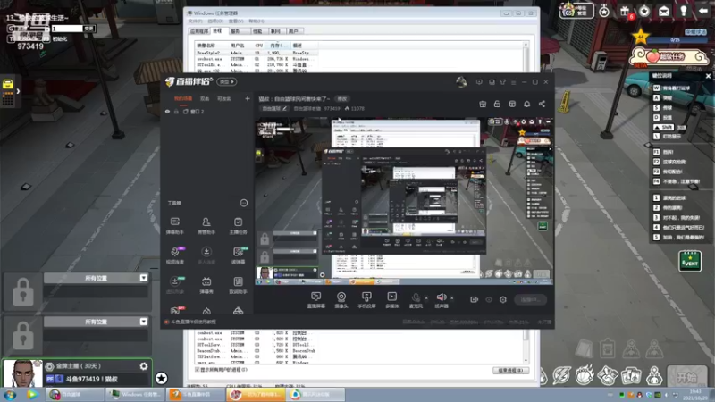Screen dimensions: 715x402
Task: Open the 超级任务 banner in the game
Action: [x=669, y=57]
